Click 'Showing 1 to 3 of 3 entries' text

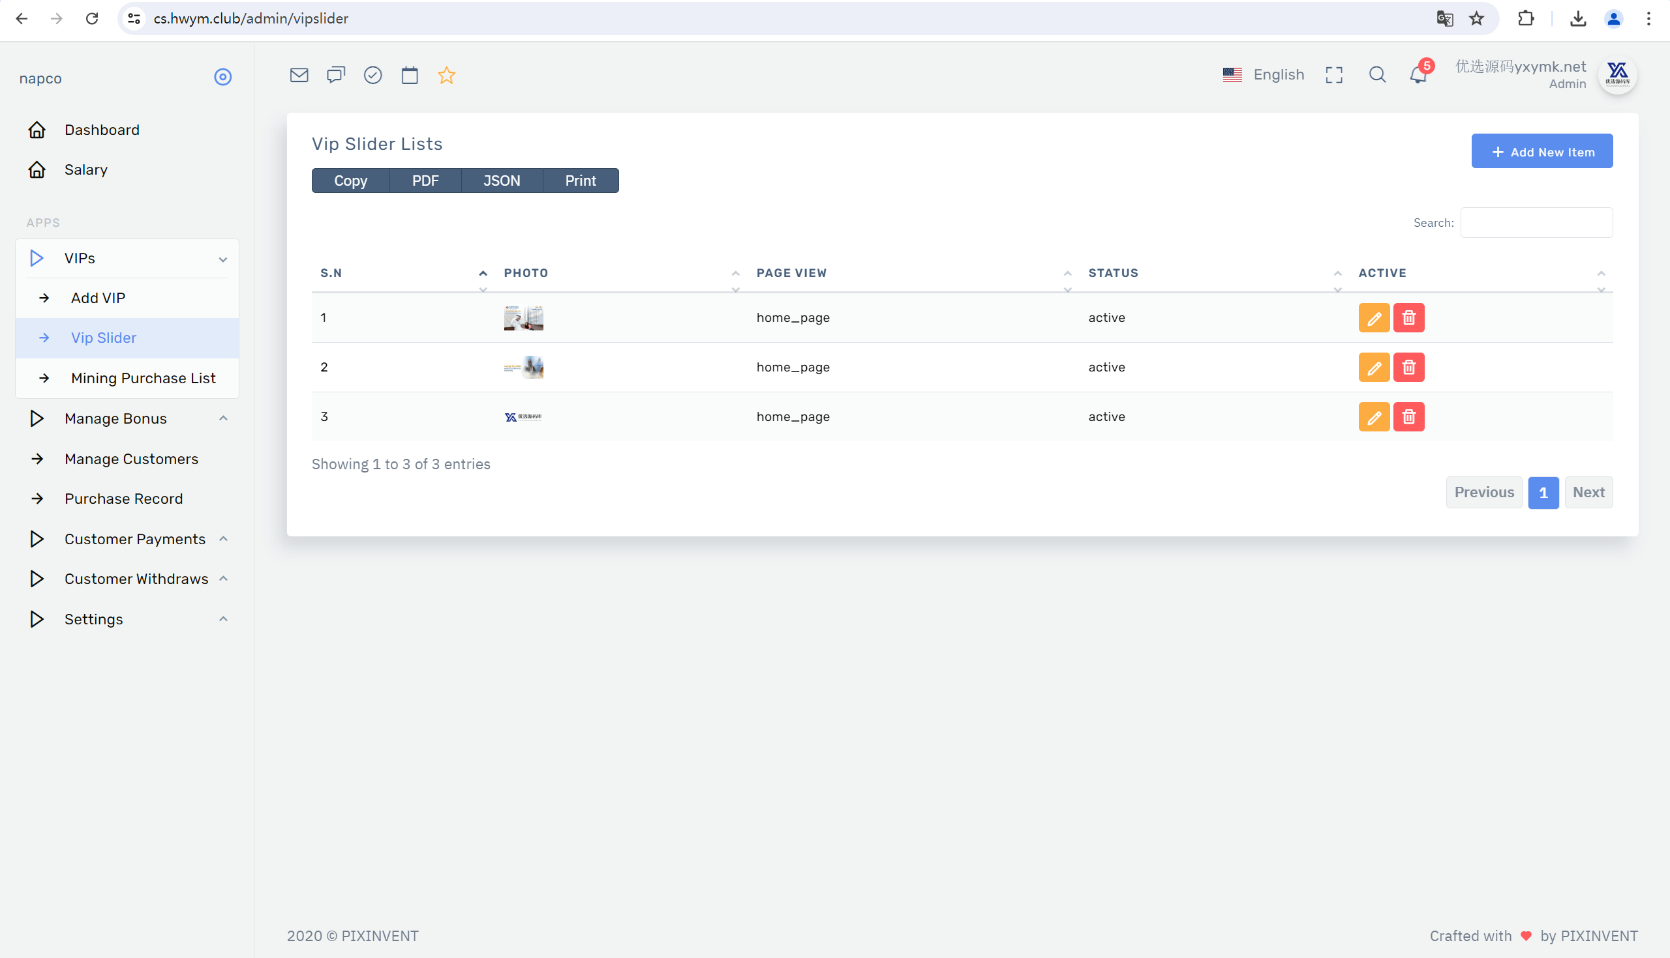click(x=401, y=464)
